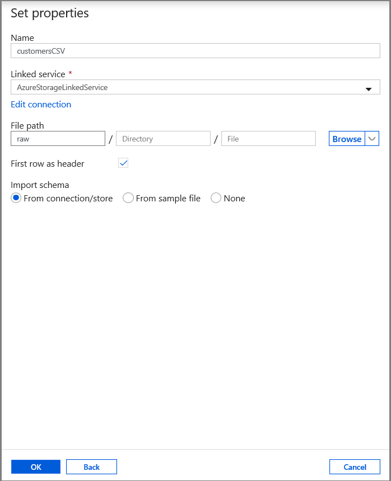
Task: Focus the Directory path field
Action: coord(163,139)
